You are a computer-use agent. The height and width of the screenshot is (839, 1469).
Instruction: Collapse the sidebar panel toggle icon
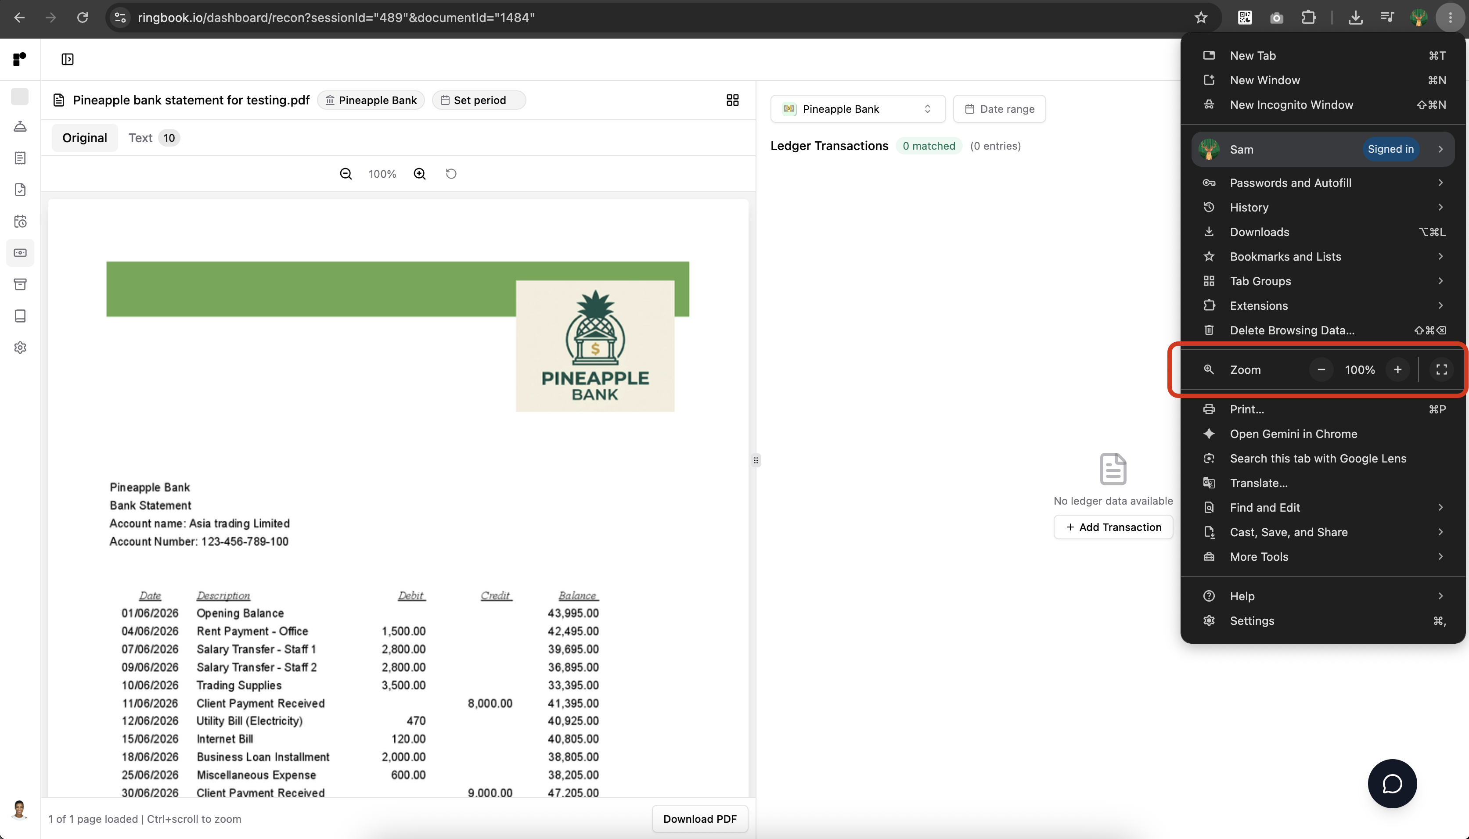click(68, 59)
